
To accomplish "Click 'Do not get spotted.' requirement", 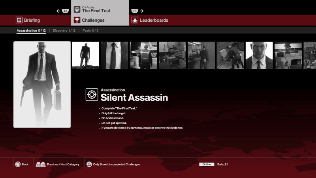I will 114,123.
